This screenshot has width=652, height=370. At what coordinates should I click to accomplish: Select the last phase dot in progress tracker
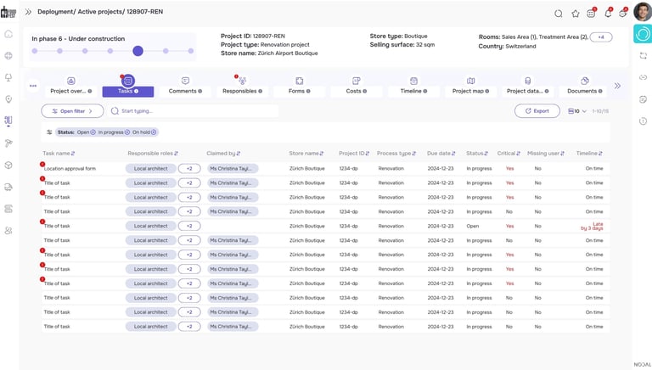[190, 51]
